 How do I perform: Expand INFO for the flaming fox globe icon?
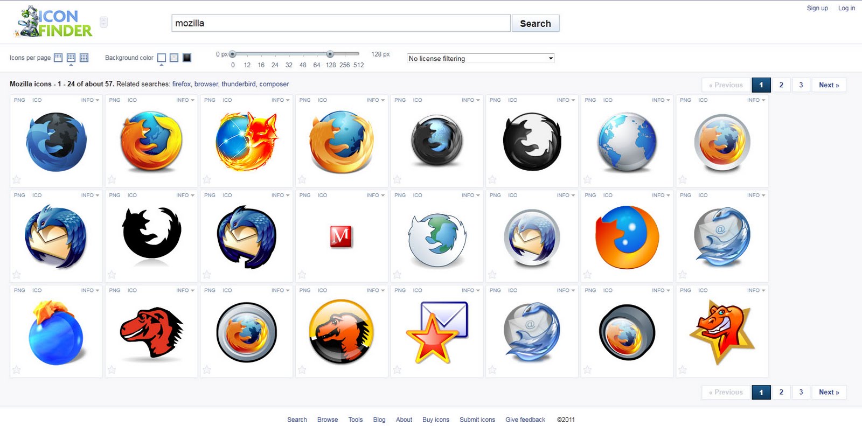click(x=280, y=100)
